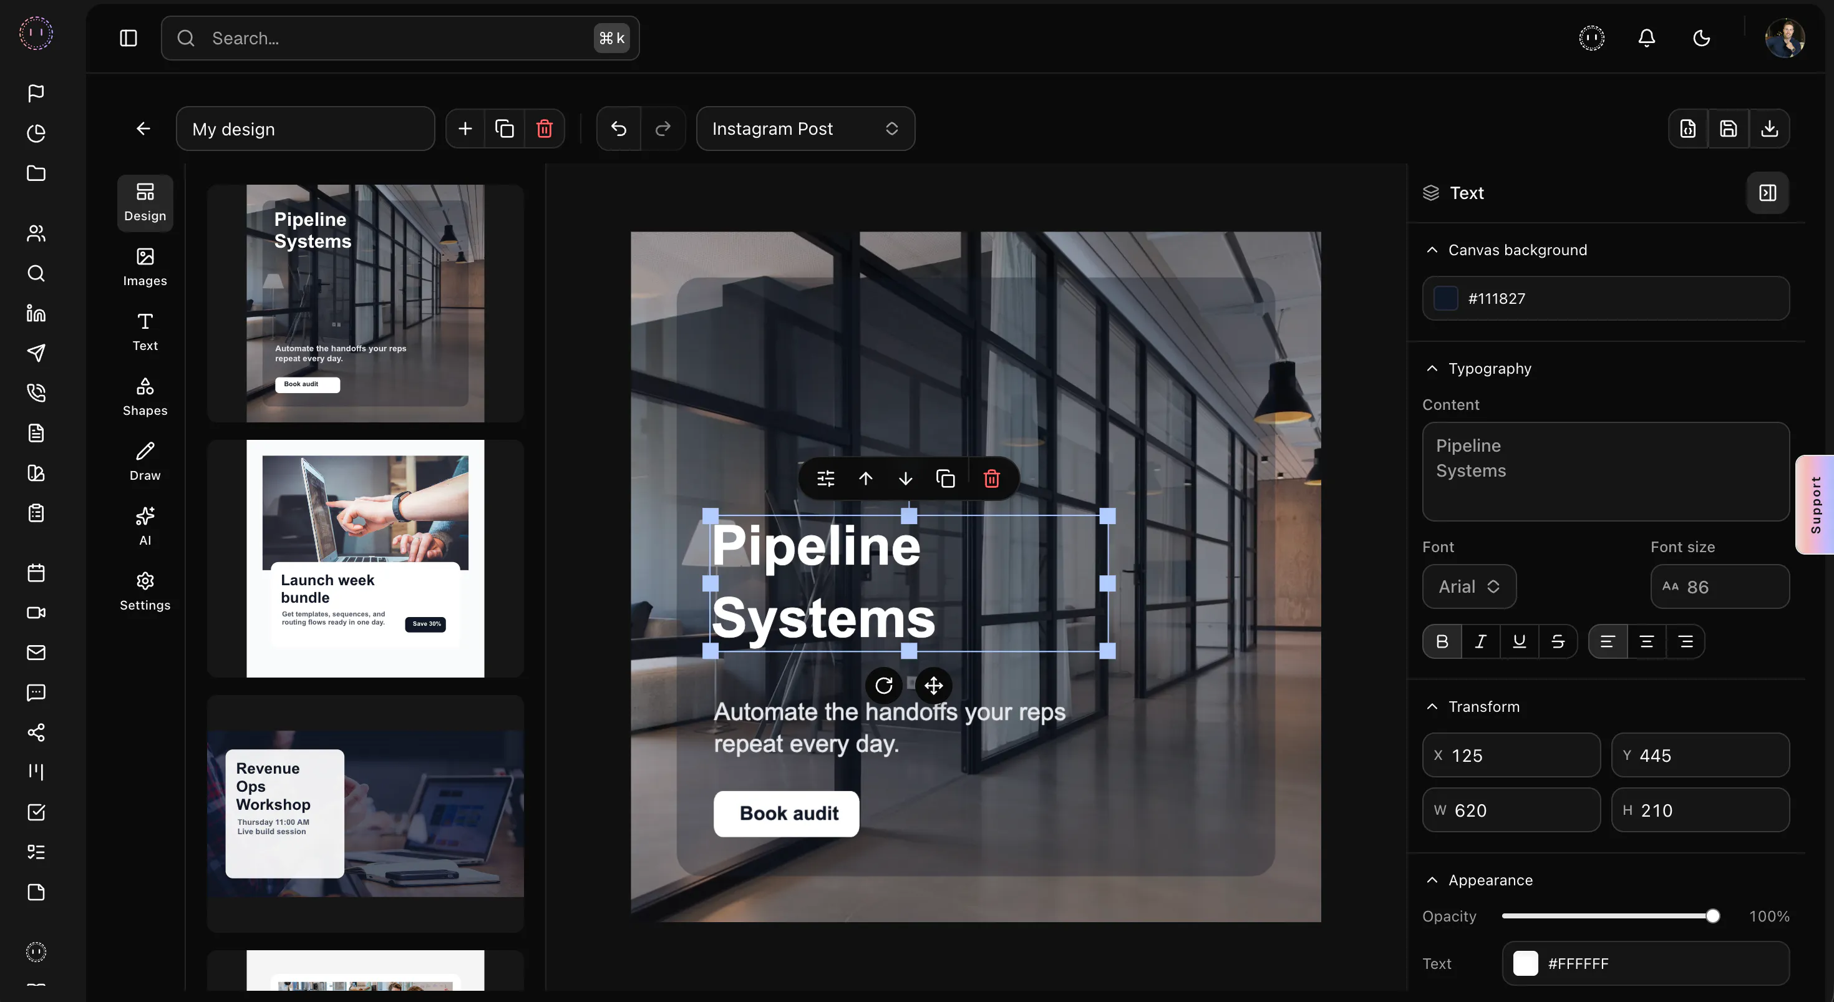Duplicate the selected text layer
Image resolution: width=1834 pixels, height=1002 pixels.
(946, 479)
